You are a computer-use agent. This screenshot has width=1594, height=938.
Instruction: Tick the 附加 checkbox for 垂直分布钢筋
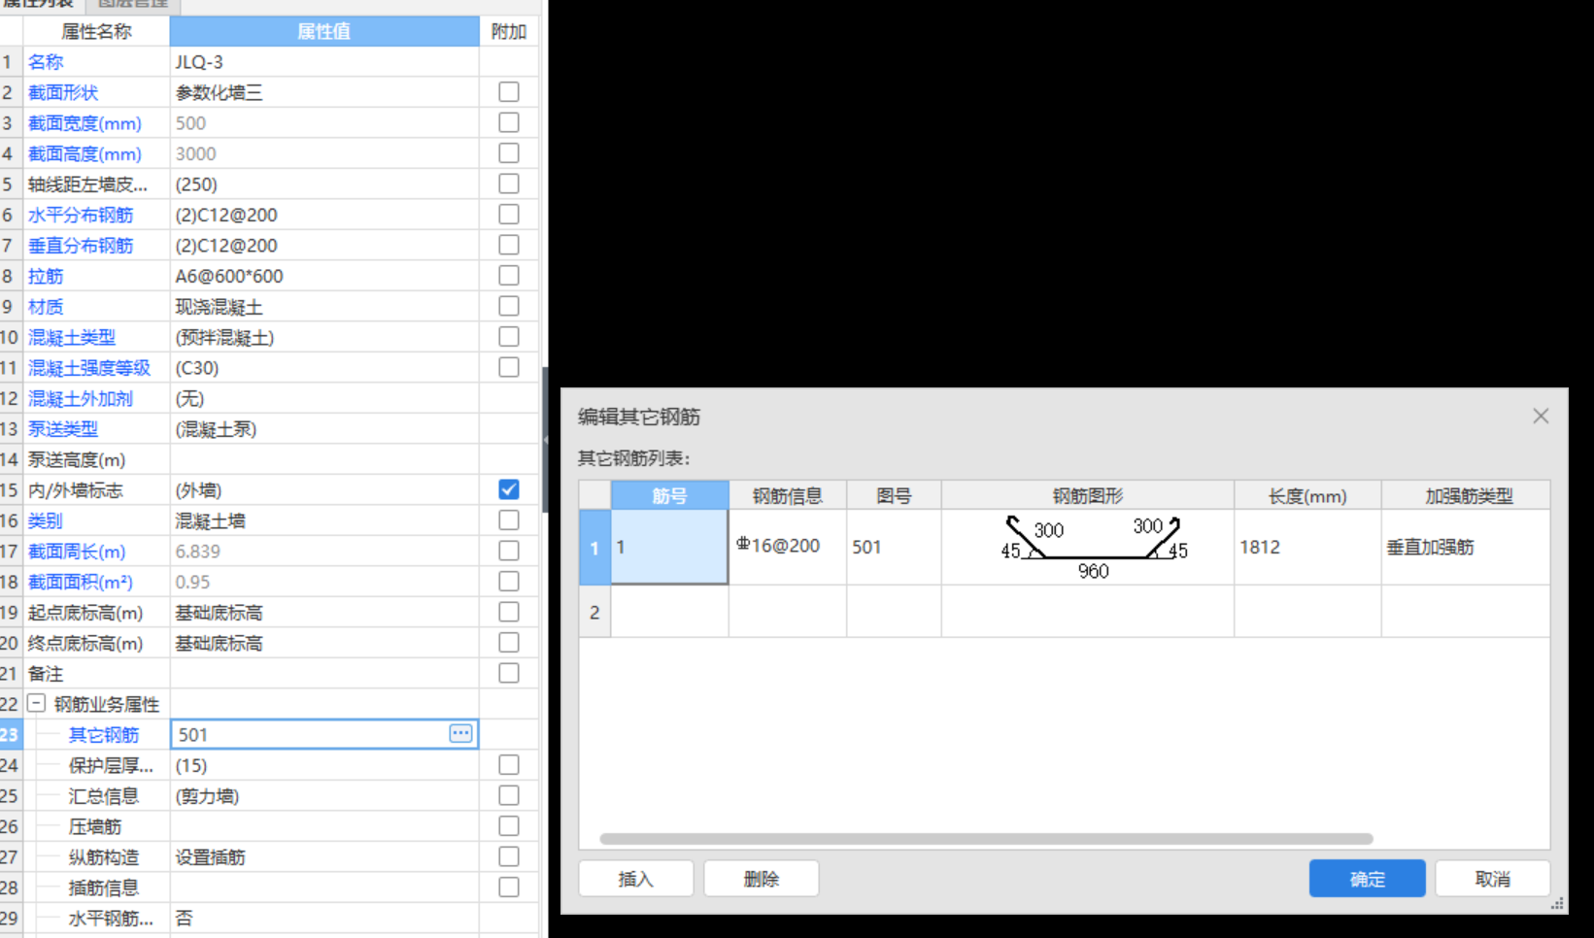pos(508,245)
